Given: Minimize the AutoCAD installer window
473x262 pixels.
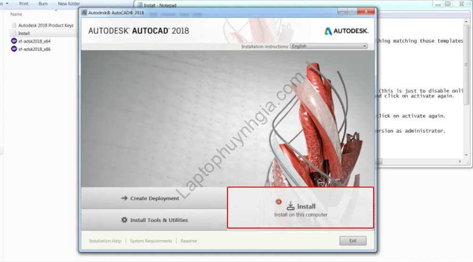Looking at the screenshot, I should coord(343,11).
